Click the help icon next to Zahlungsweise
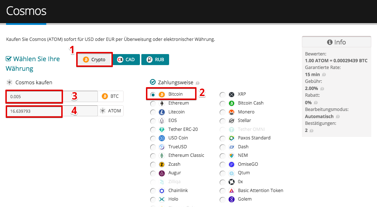The width and height of the screenshot is (377, 207). (x=197, y=83)
